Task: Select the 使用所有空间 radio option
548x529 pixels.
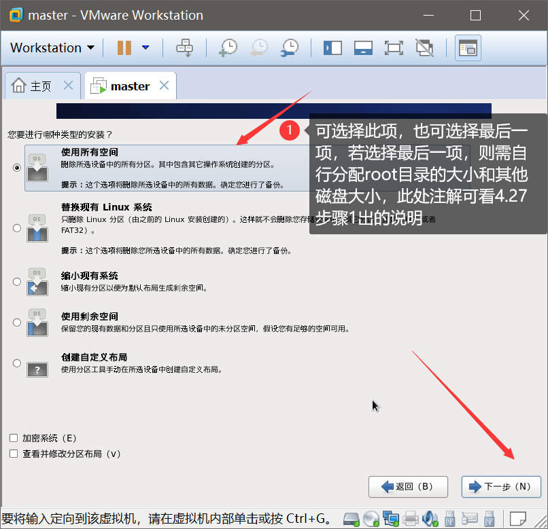Action: pos(17,168)
